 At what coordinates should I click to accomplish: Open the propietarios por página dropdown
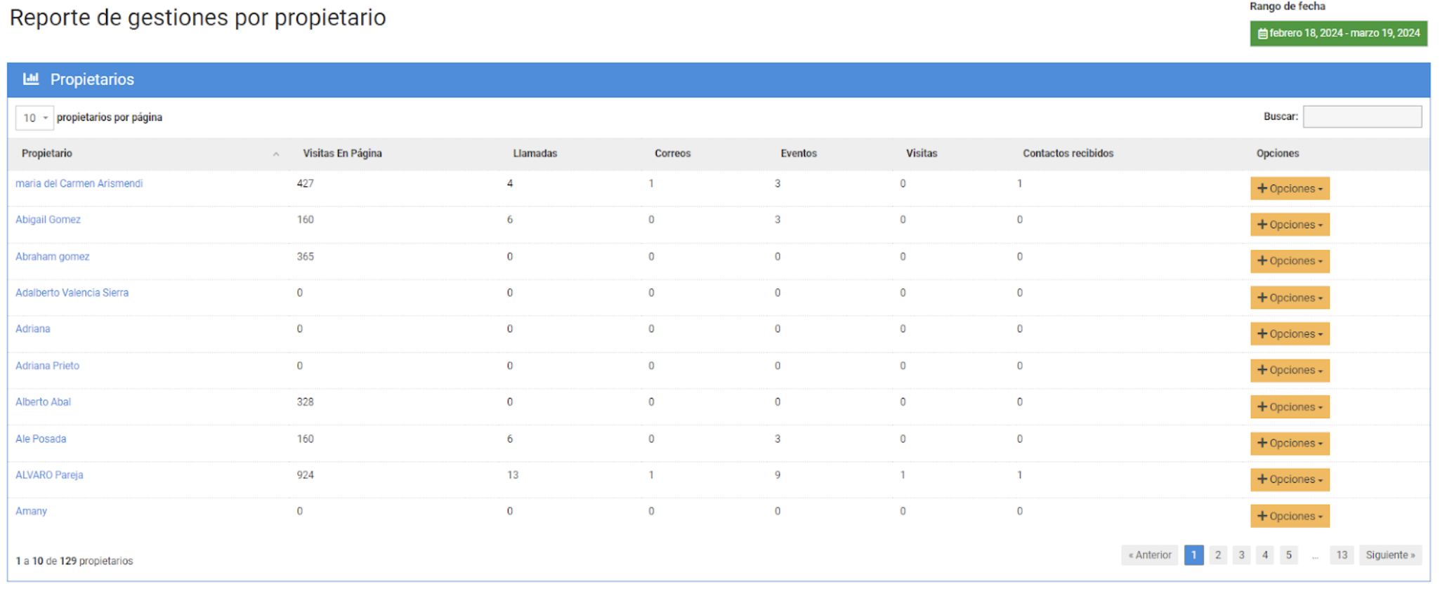tap(34, 118)
